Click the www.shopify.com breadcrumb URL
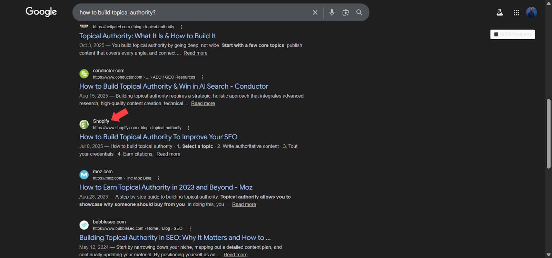 (137, 128)
